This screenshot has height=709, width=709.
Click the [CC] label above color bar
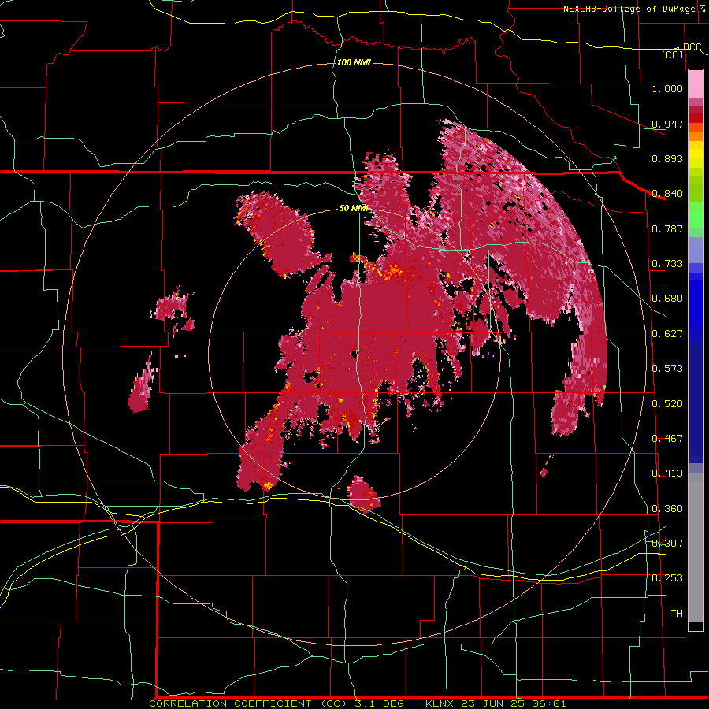pos(673,54)
